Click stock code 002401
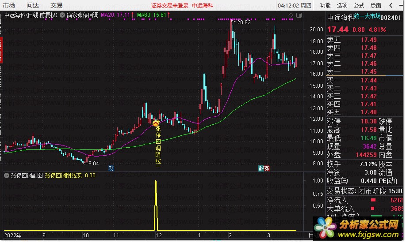 point(391,18)
